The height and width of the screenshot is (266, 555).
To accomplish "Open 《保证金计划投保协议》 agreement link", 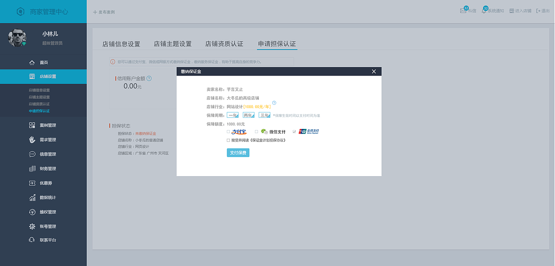I will [x=268, y=140].
